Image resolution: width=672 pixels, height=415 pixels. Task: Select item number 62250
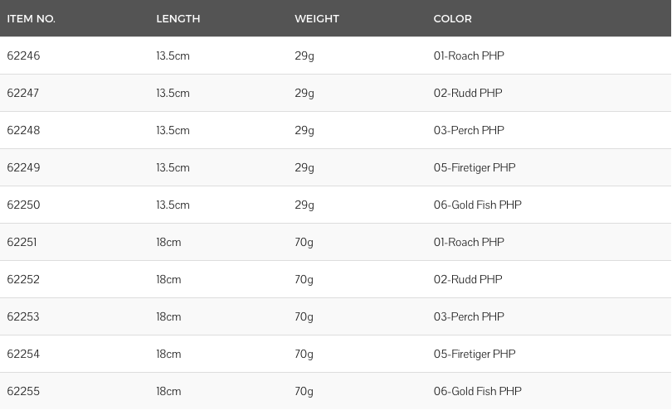pyautogui.click(x=23, y=205)
